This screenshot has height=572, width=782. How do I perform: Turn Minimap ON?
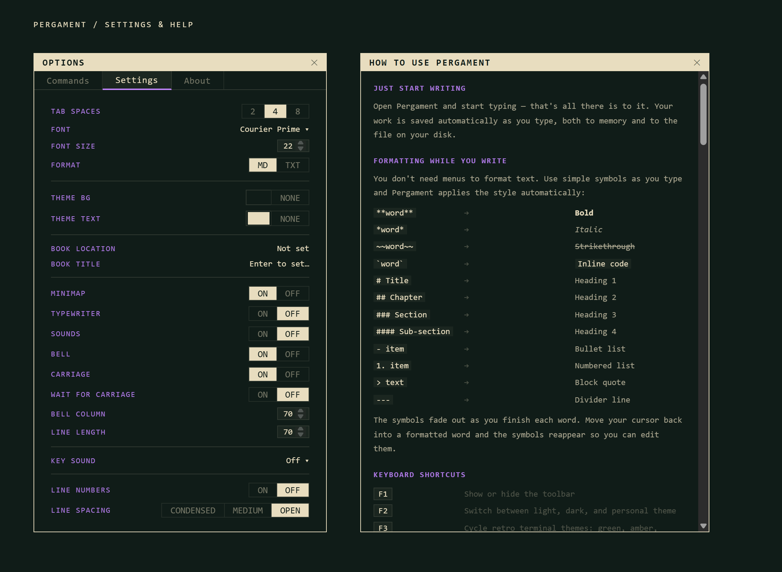[263, 293]
